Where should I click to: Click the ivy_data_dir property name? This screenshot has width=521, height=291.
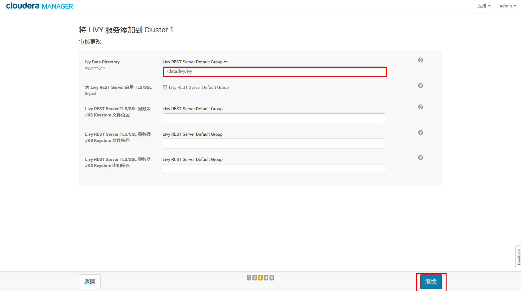95,68
